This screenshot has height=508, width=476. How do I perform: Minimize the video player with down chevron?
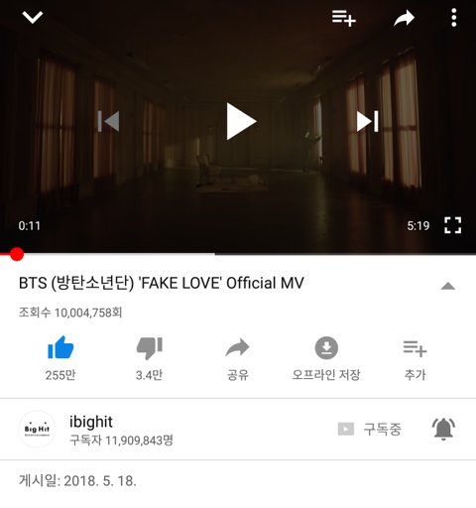pyautogui.click(x=33, y=17)
